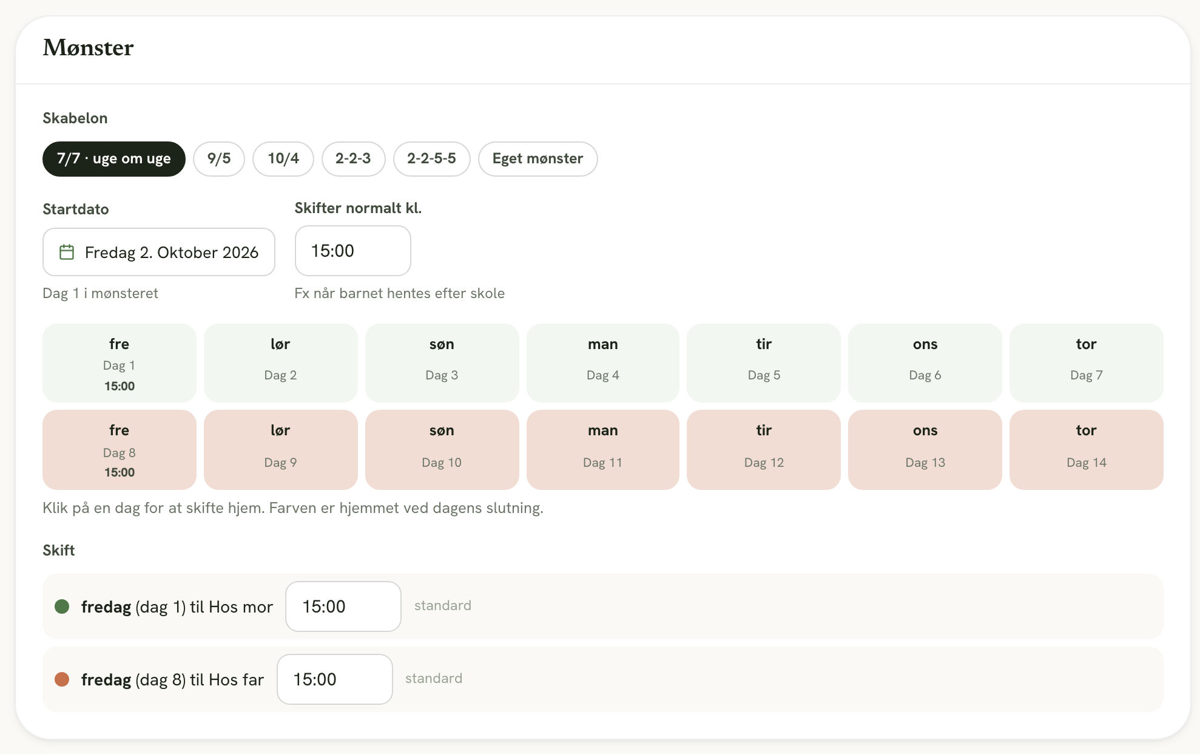Toggle home for ons Dag 6
The image size is (1200, 754).
click(925, 363)
